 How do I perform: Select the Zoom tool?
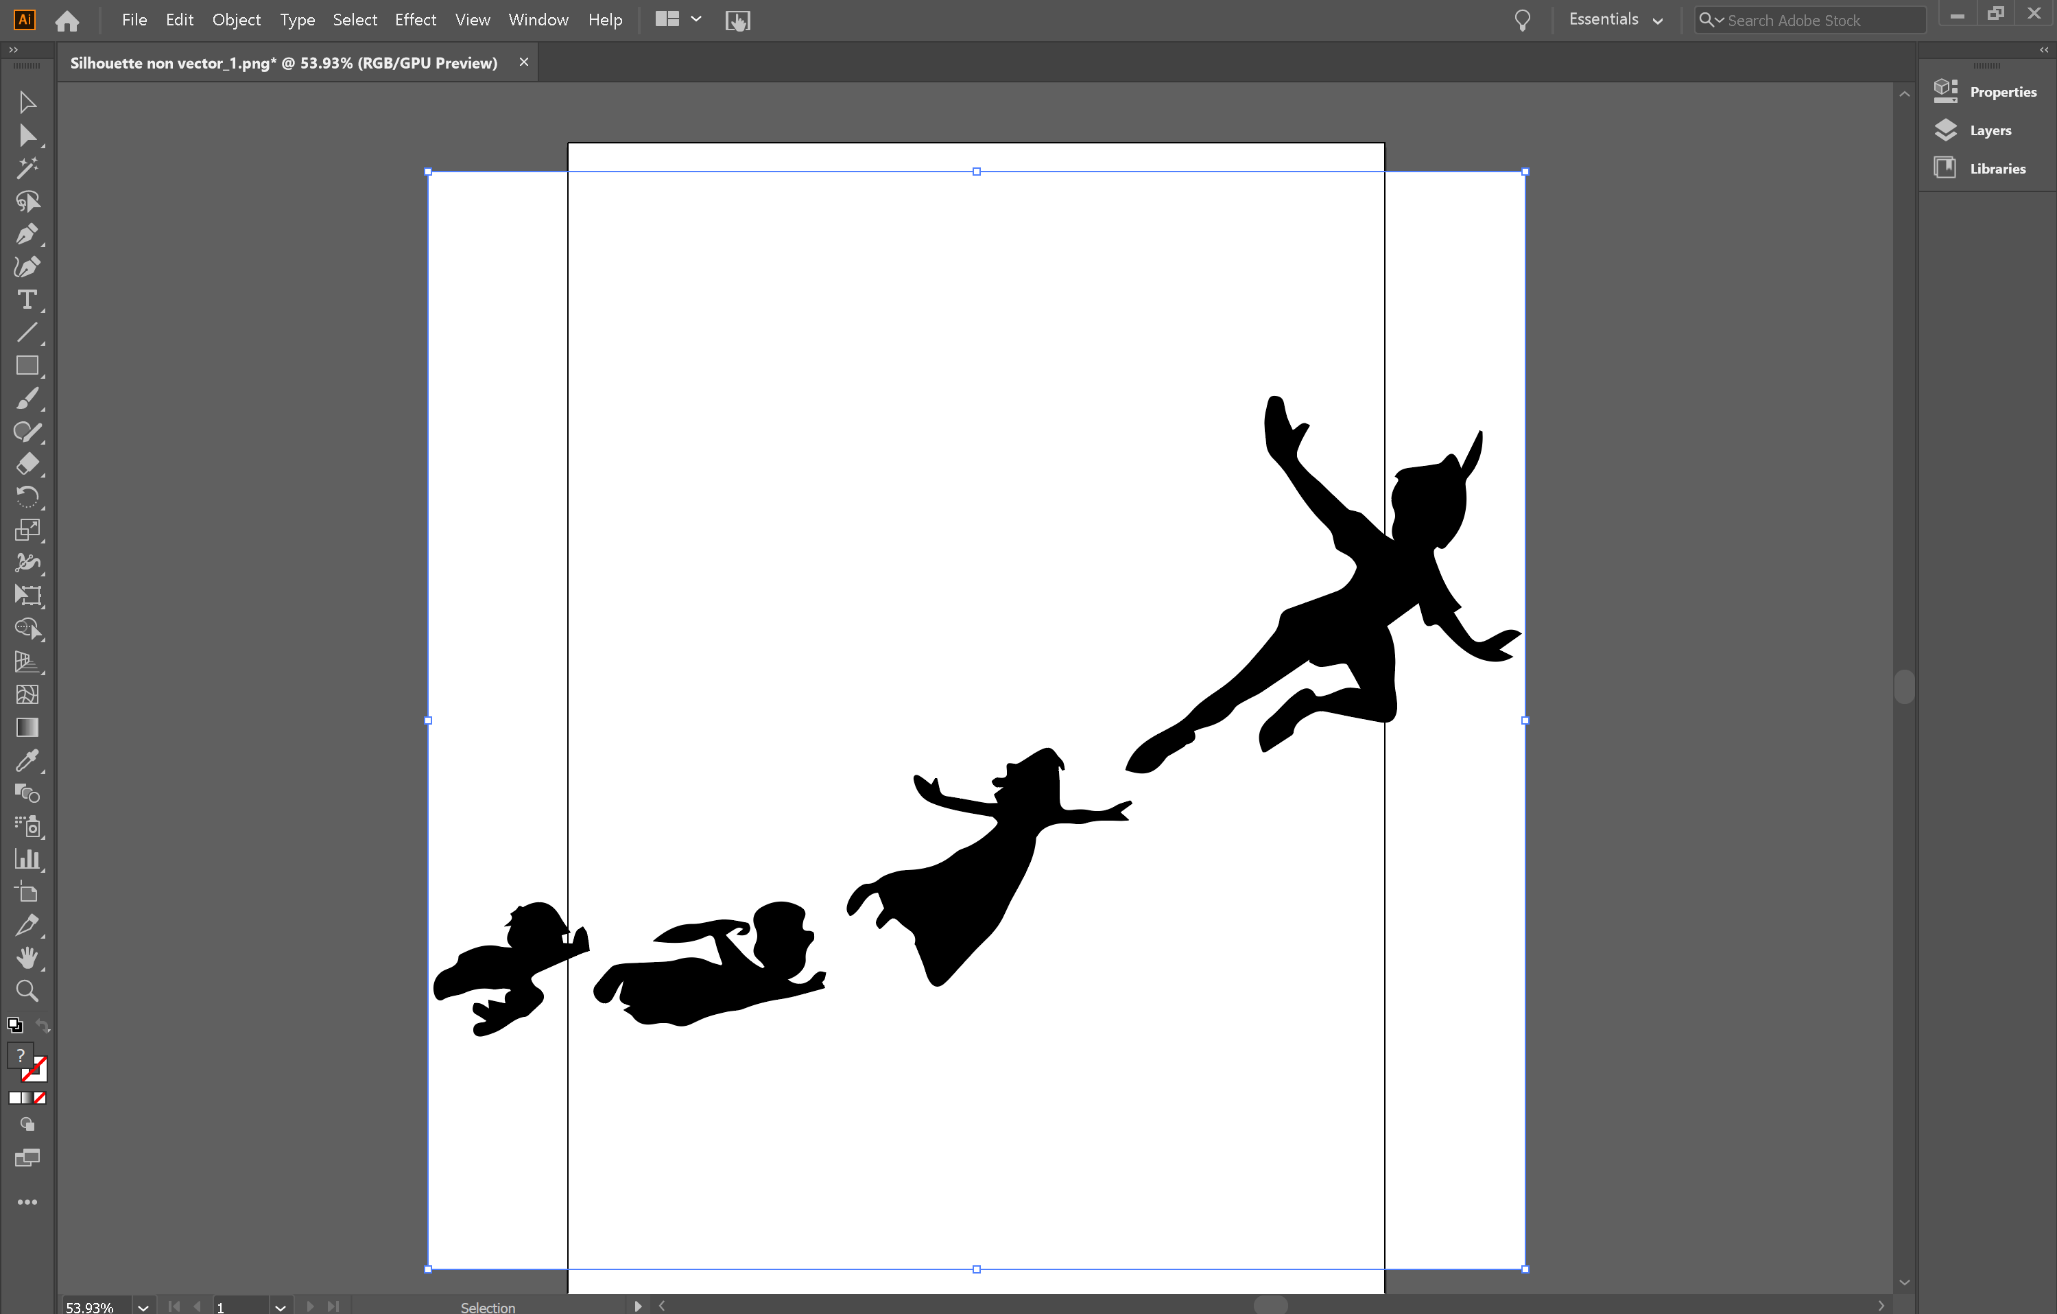pyautogui.click(x=27, y=990)
